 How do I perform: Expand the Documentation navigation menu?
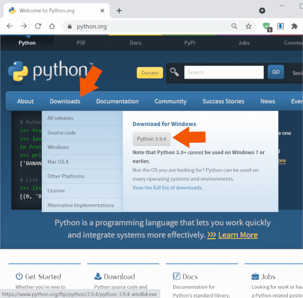(x=118, y=101)
